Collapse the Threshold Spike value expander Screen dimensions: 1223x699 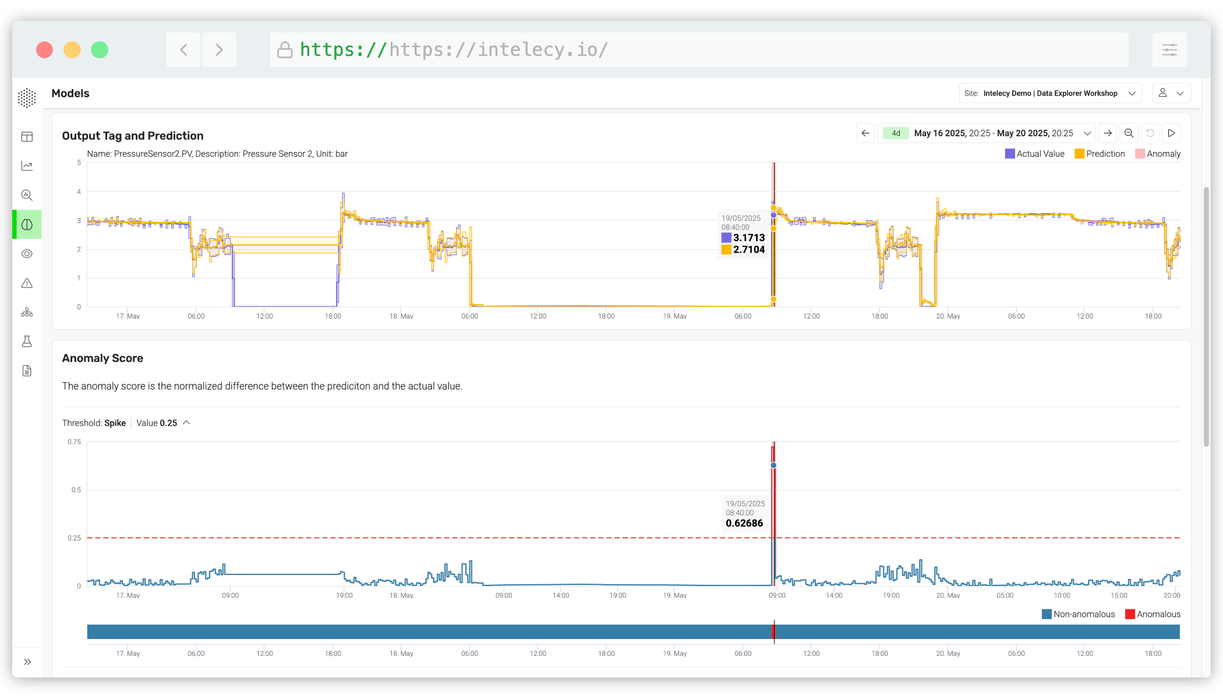pyautogui.click(x=186, y=423)
